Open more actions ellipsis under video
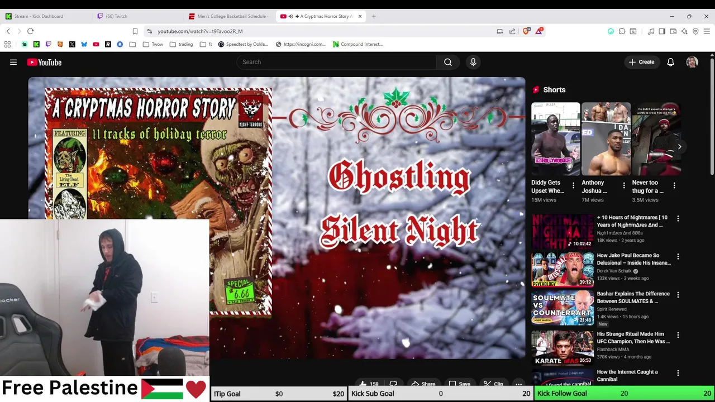Screen dimensions: 715x402 click(518, 384)
